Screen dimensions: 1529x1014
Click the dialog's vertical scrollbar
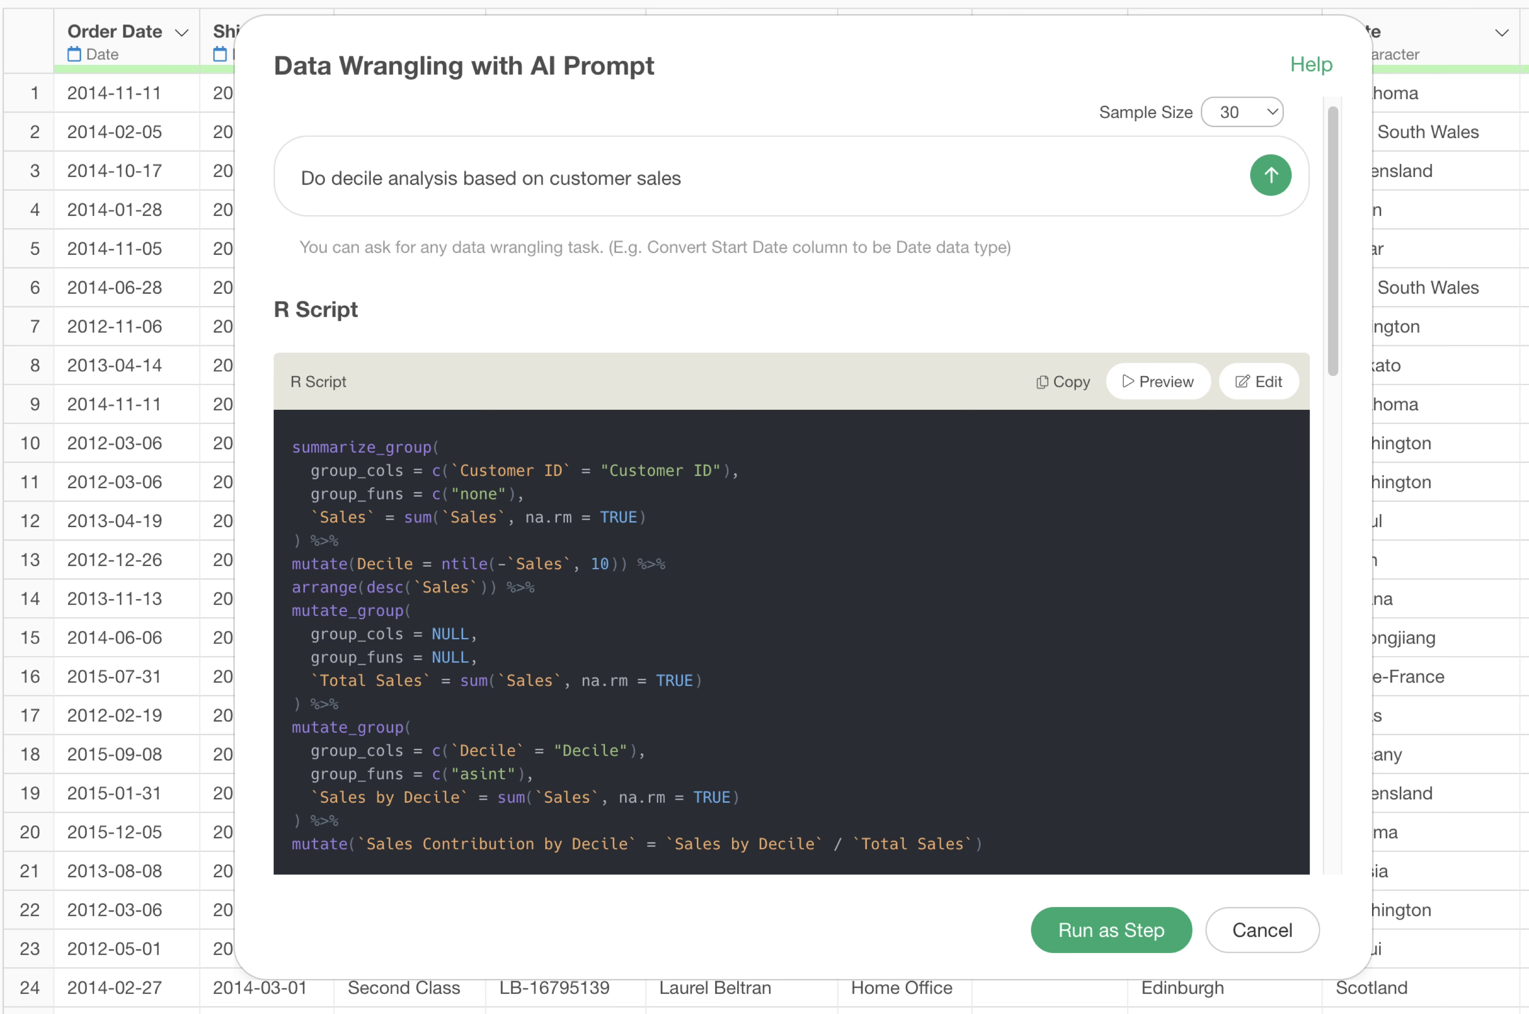click(1332, 241)
